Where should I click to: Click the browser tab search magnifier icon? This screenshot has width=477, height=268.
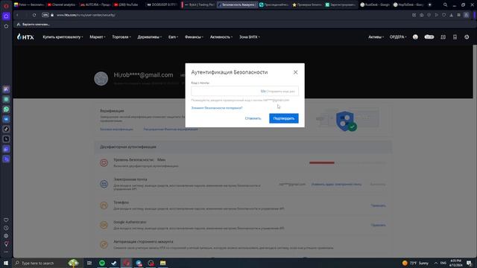(x=446, y=5)
